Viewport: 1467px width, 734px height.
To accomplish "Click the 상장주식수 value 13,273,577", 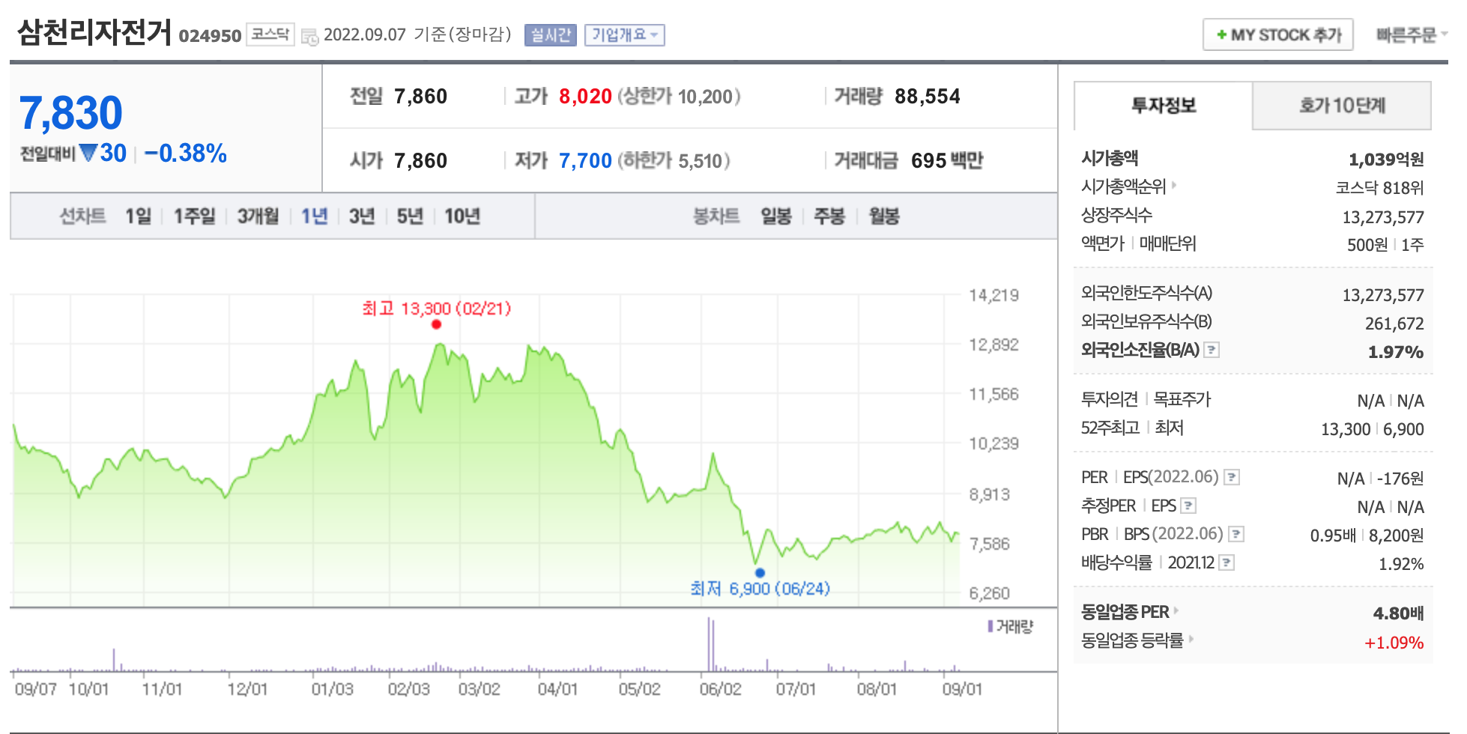I will tap(1382, 217).
